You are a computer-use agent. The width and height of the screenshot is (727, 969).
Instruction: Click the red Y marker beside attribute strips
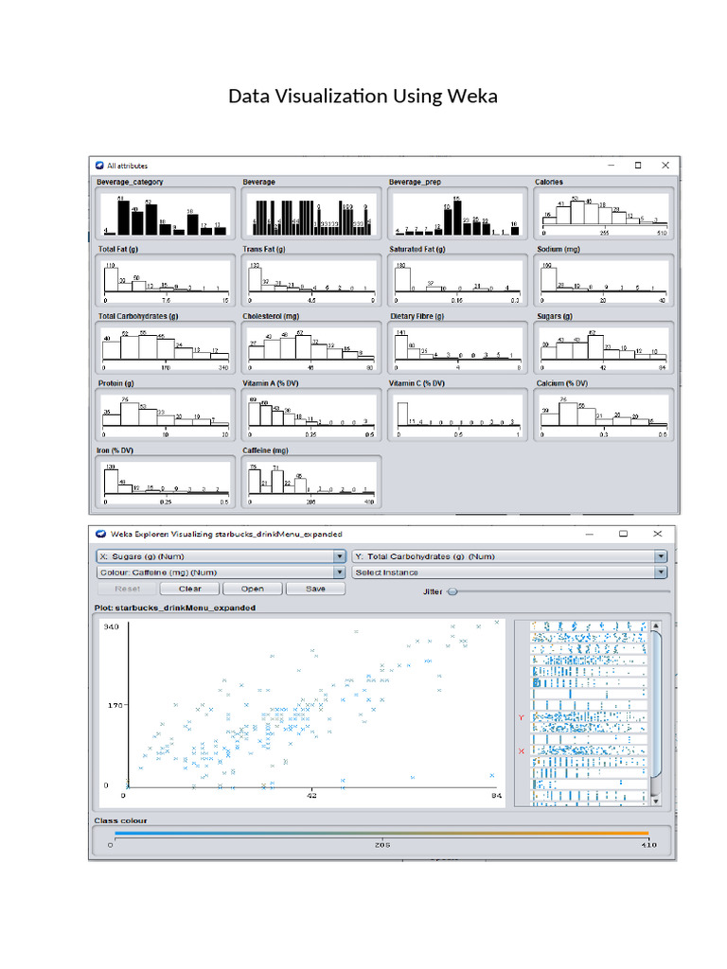[522, 717]
